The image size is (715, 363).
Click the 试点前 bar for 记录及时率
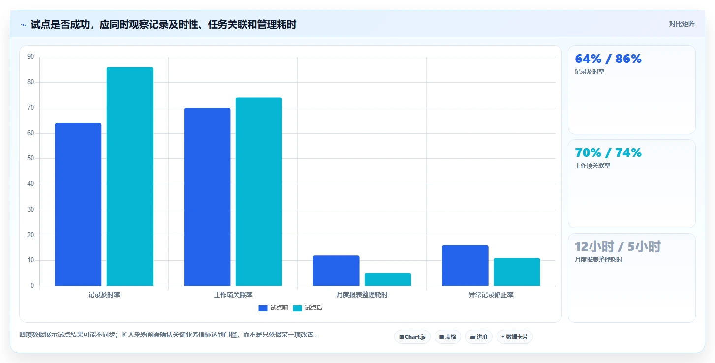pos(78,205)
